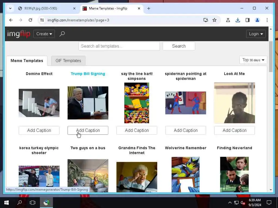The width and height of the screenshot is (278, 208).
Task: Click the Wolverine Remember thumbnail
Action: click(x=186, y=174)
